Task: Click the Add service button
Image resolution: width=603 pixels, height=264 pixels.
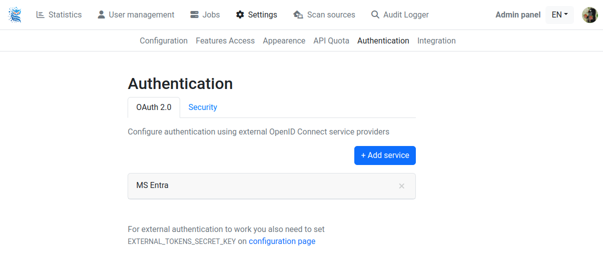Action: pos(385,155)
